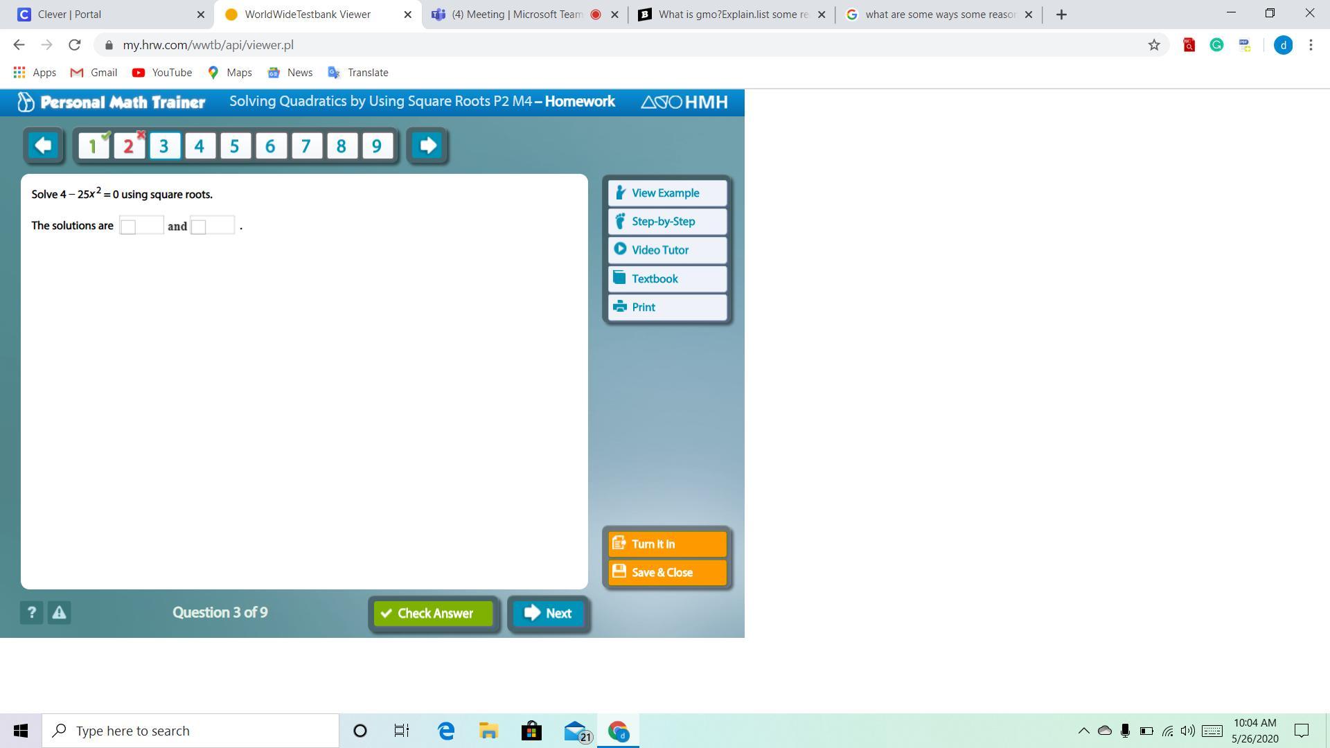Click Save & Close
Image resolution: width=1330 pixels, height=748 pixels.
pos(667,573)
